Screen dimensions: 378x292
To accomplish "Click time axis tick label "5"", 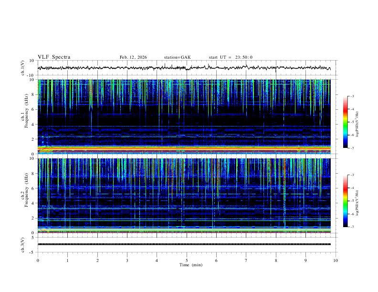I will coord(187,261).
